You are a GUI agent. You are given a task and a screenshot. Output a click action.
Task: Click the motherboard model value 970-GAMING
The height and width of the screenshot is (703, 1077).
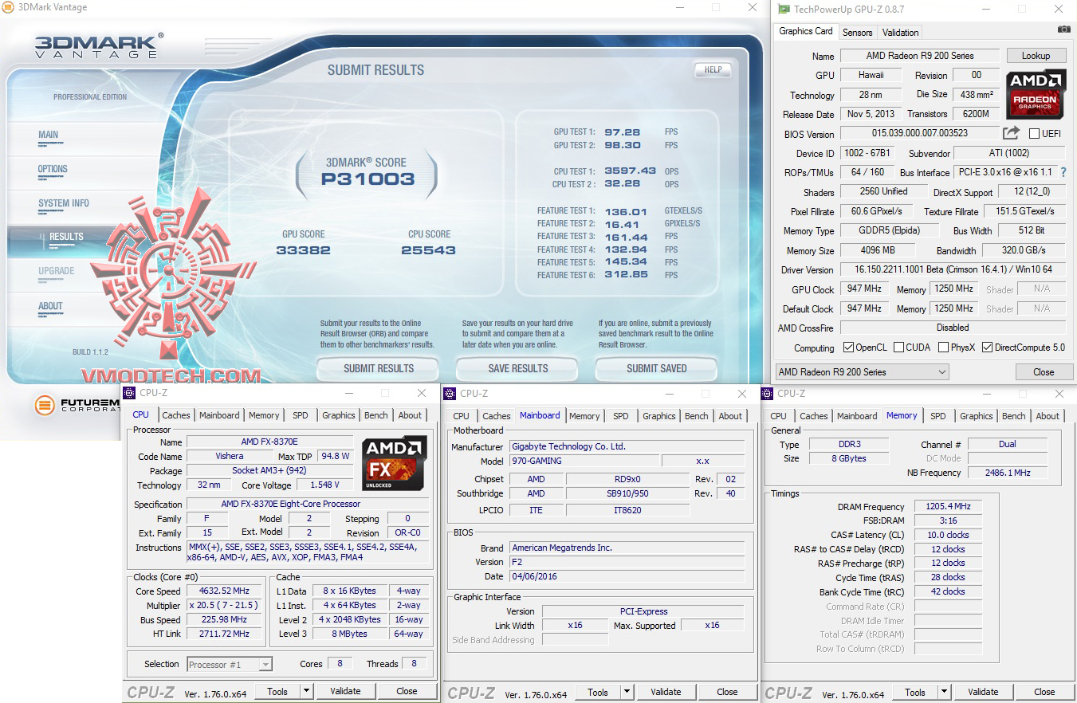[x=584, y=461]
